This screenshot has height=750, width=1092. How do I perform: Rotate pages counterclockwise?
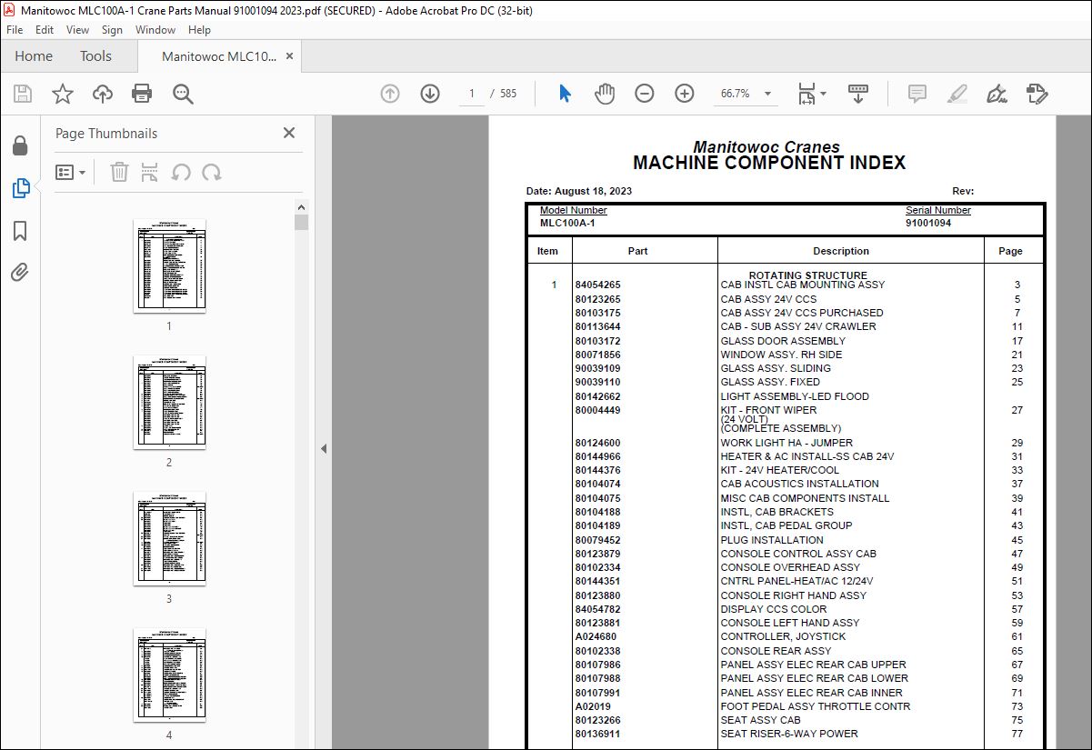click(181, 172)
